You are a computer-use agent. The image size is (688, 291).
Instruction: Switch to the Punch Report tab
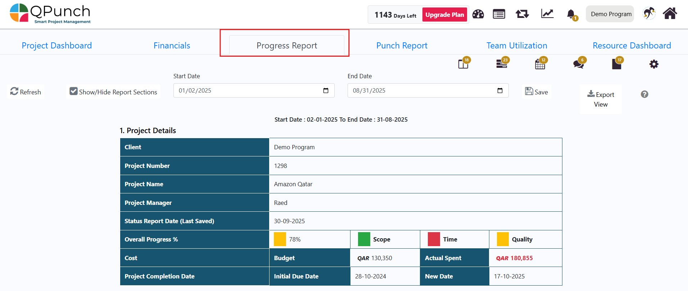click(402, 46)
